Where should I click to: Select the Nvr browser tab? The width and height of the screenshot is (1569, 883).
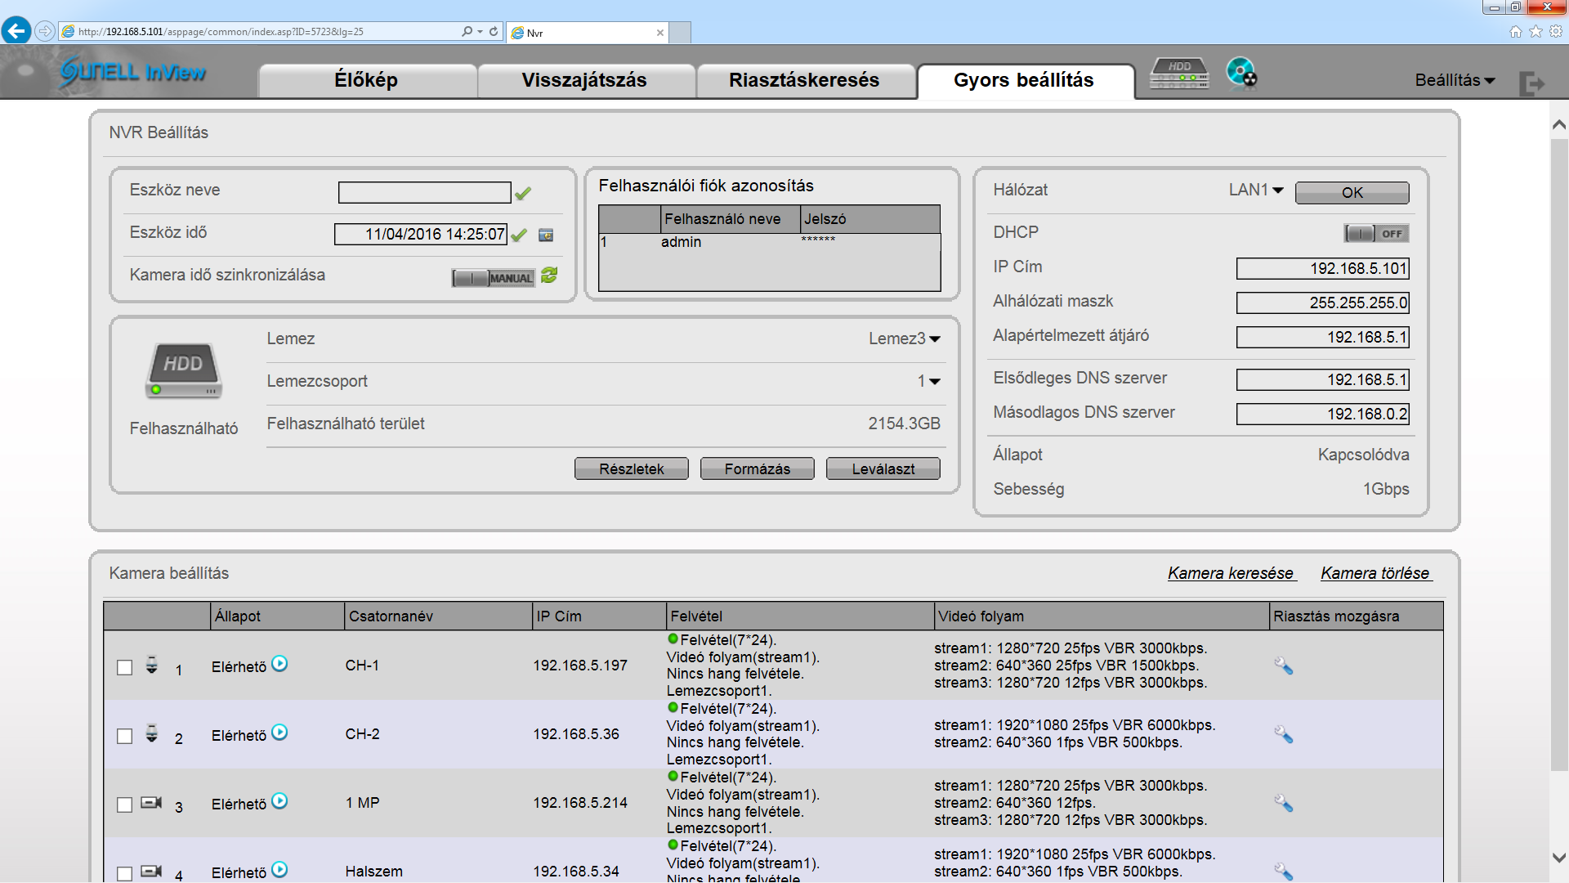pyautogui.click(x=587, y=33)
